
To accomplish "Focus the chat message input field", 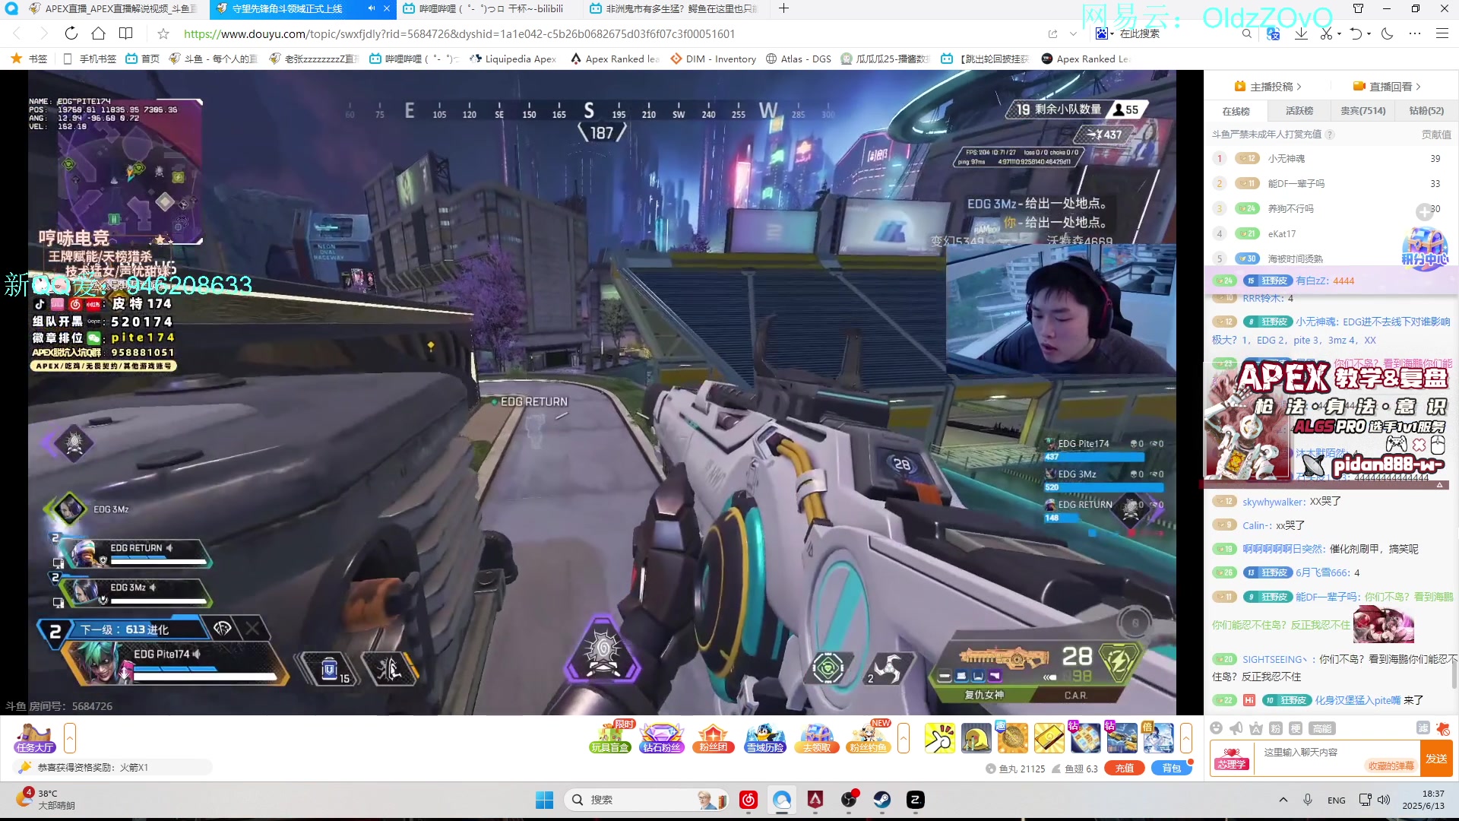I will coord(1337,752).
